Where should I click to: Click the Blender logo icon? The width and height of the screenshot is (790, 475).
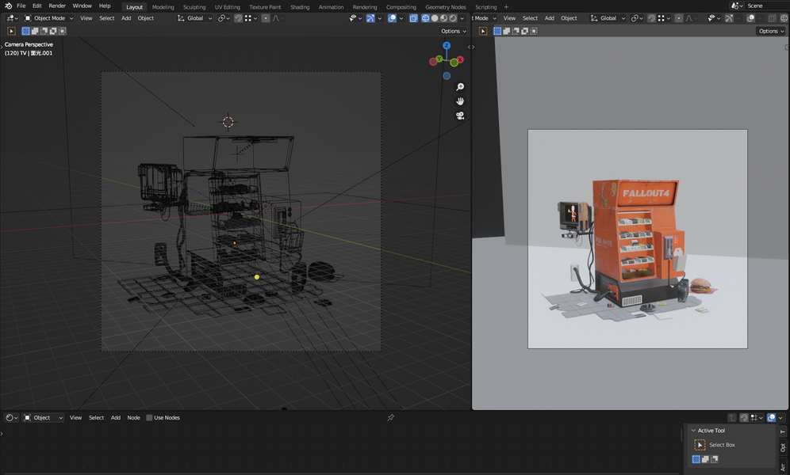click(7, 6)
